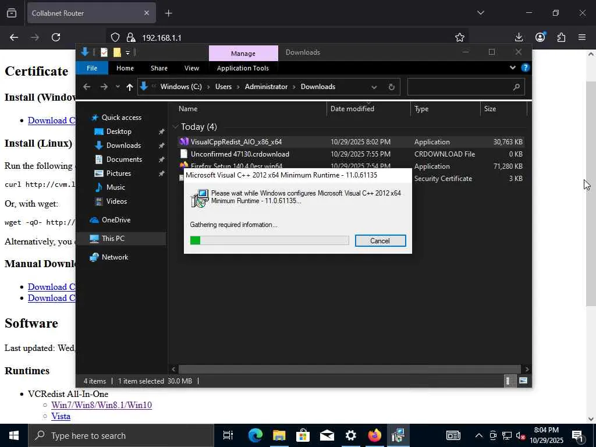Click Properties quick access toolbar icon
The width and height of the screenshot is (596, 447).
[104, 52]
